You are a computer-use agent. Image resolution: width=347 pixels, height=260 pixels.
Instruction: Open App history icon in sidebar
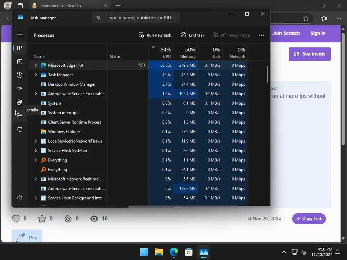click(x=20, y=75)
